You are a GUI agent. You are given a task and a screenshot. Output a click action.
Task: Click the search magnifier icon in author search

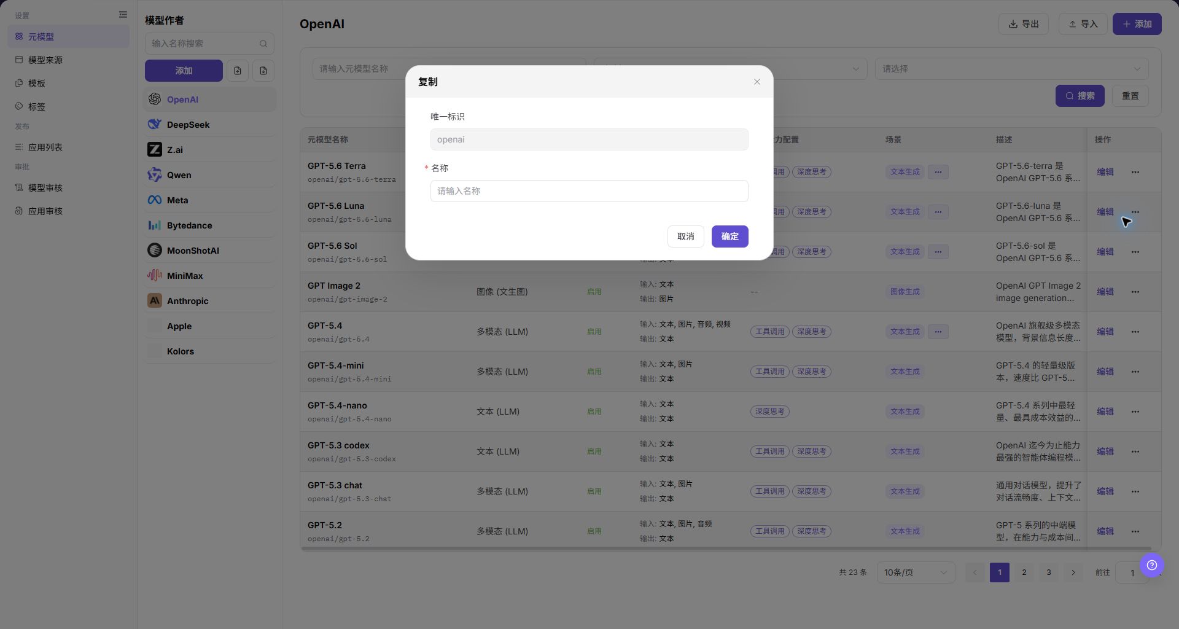263,44
